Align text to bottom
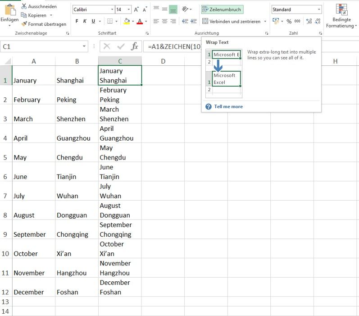This screenshot has height=316, width=359. pos(173,9)
